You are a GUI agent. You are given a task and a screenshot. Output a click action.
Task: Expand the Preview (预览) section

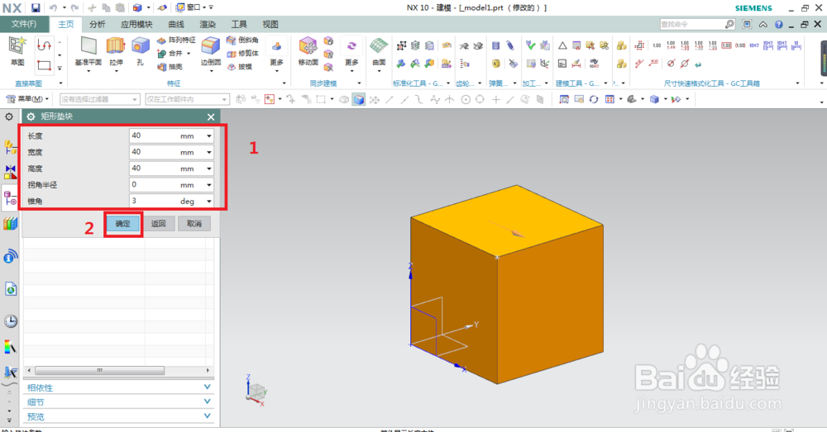[118, 416]
